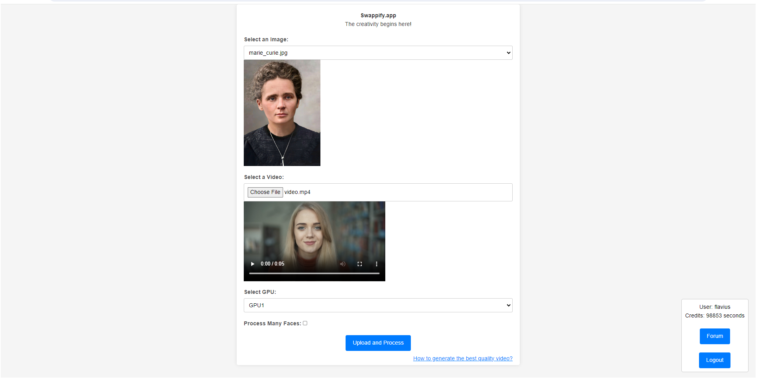Play the uploaded video preview

252,264
